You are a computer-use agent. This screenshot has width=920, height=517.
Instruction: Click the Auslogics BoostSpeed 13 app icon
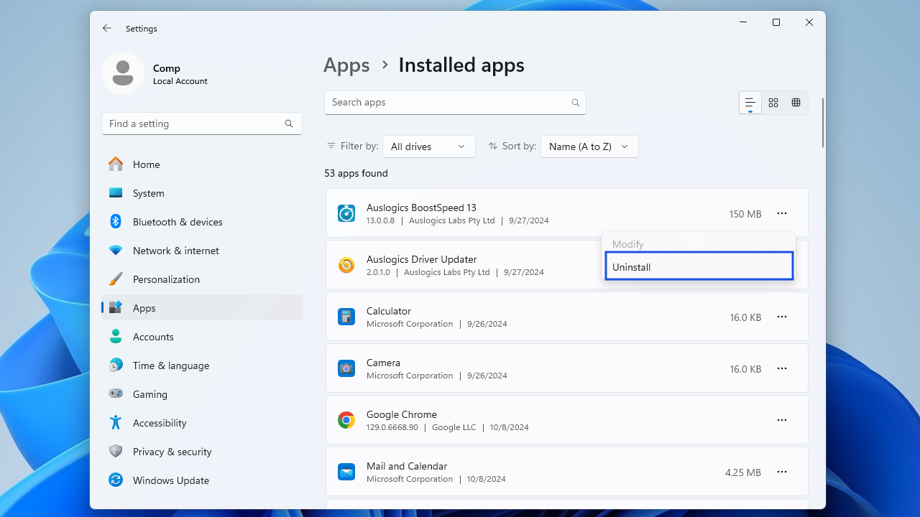coord(346,213)
